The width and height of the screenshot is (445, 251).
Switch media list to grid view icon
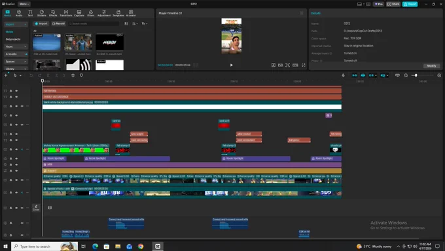[126, 24]
